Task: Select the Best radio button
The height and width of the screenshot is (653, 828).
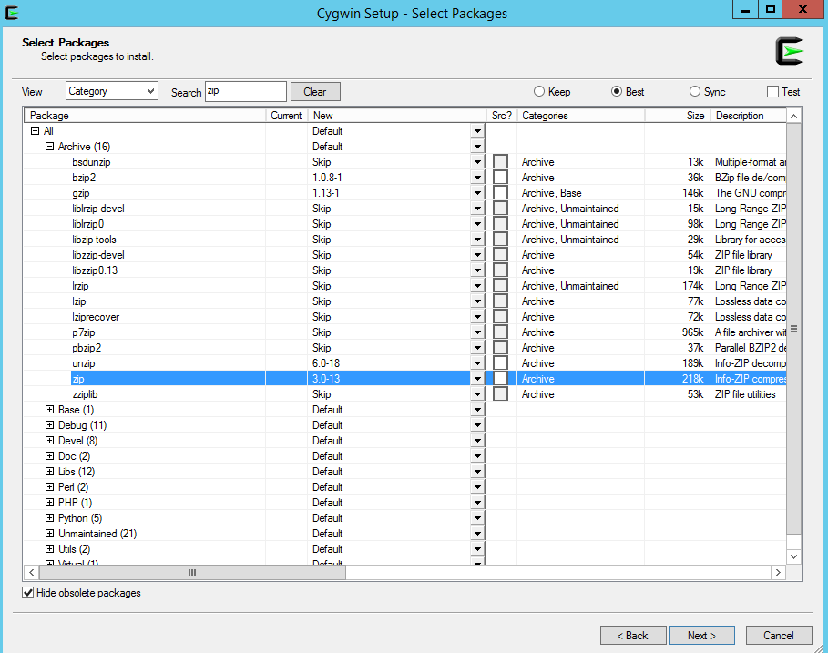Action: click(618, 91)
